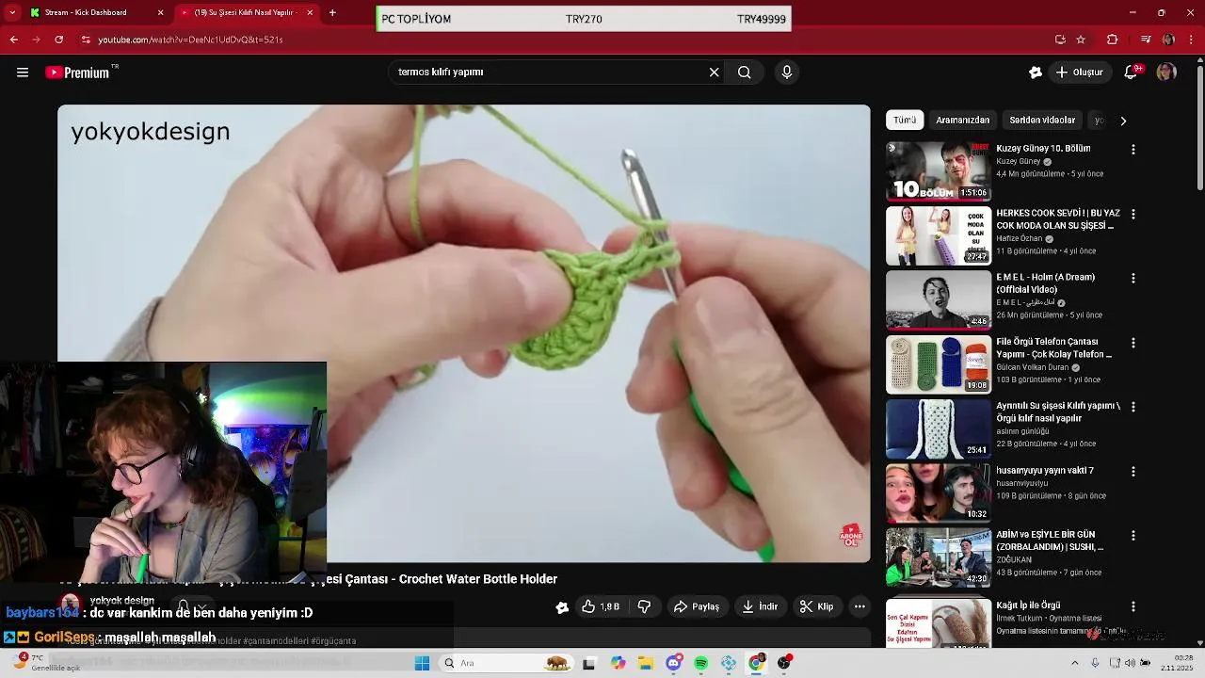
Task: Click the video player to pause
Action: click(x=464, y=333)
